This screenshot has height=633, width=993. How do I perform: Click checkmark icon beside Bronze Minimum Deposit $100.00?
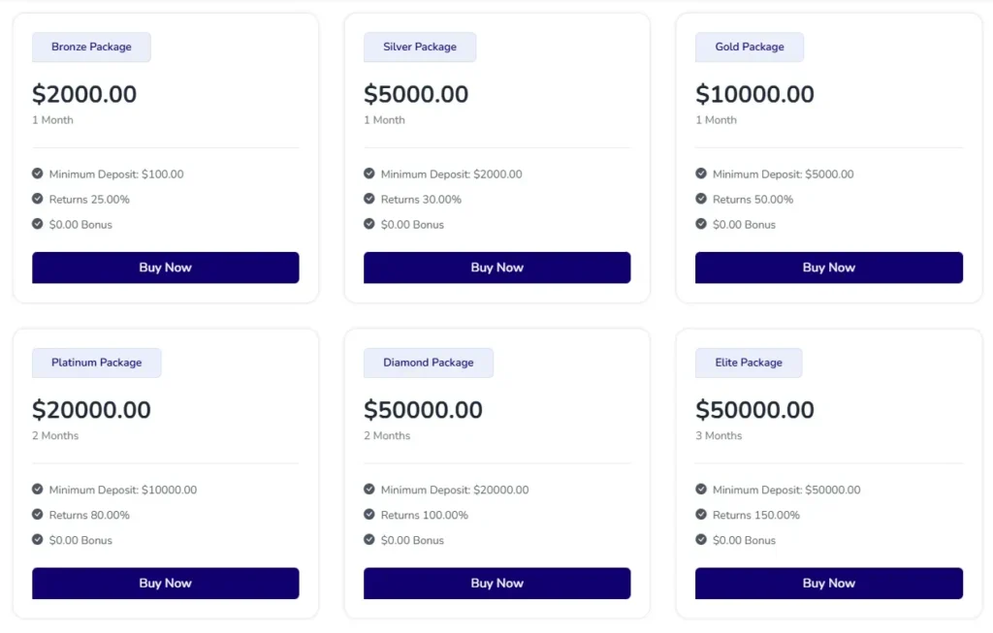tap(38, 174)
